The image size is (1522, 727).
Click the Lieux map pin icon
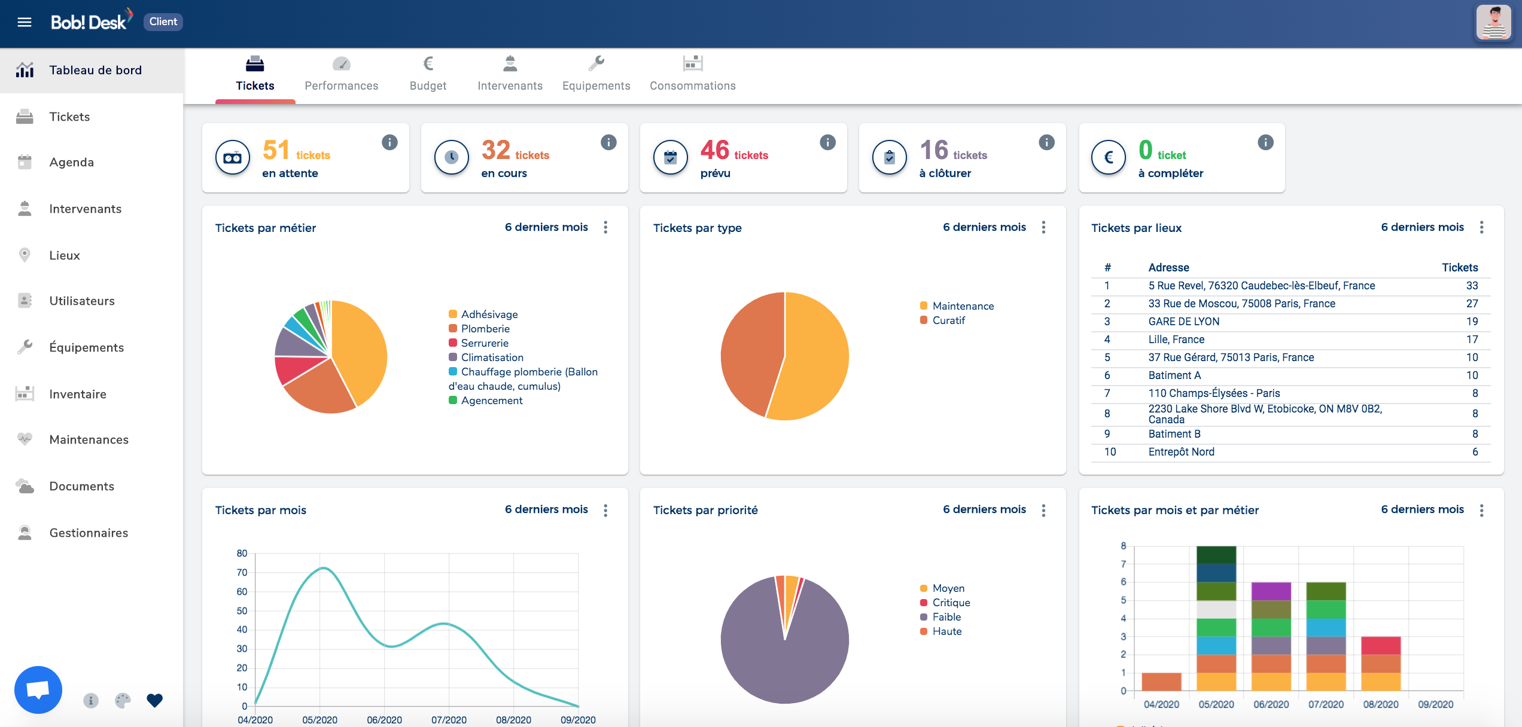tap(25, 255)
